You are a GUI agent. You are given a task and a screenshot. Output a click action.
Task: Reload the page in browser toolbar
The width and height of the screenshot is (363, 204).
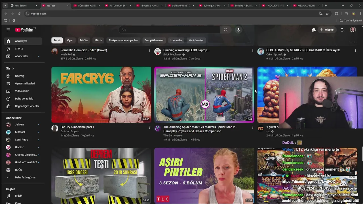[x=19, y=14]
